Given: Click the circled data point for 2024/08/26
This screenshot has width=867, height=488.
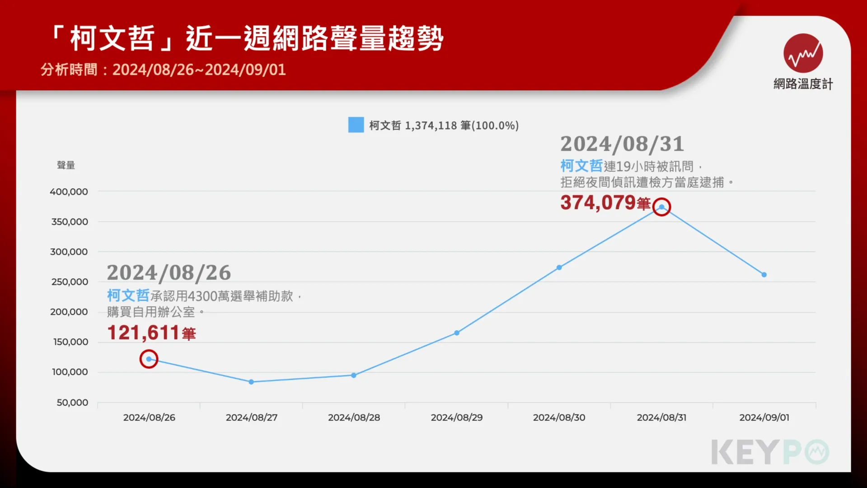Looking at the screenshot, I should point(149,359).
